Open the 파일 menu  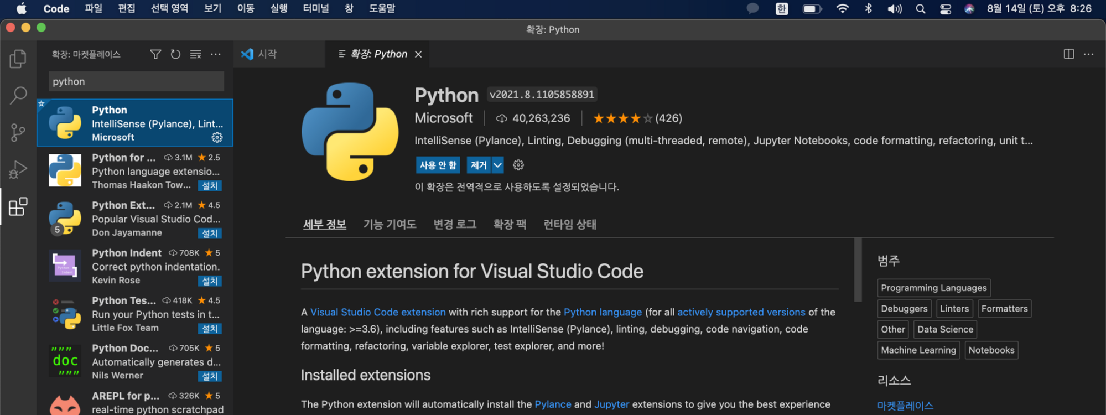coord(94,8)
